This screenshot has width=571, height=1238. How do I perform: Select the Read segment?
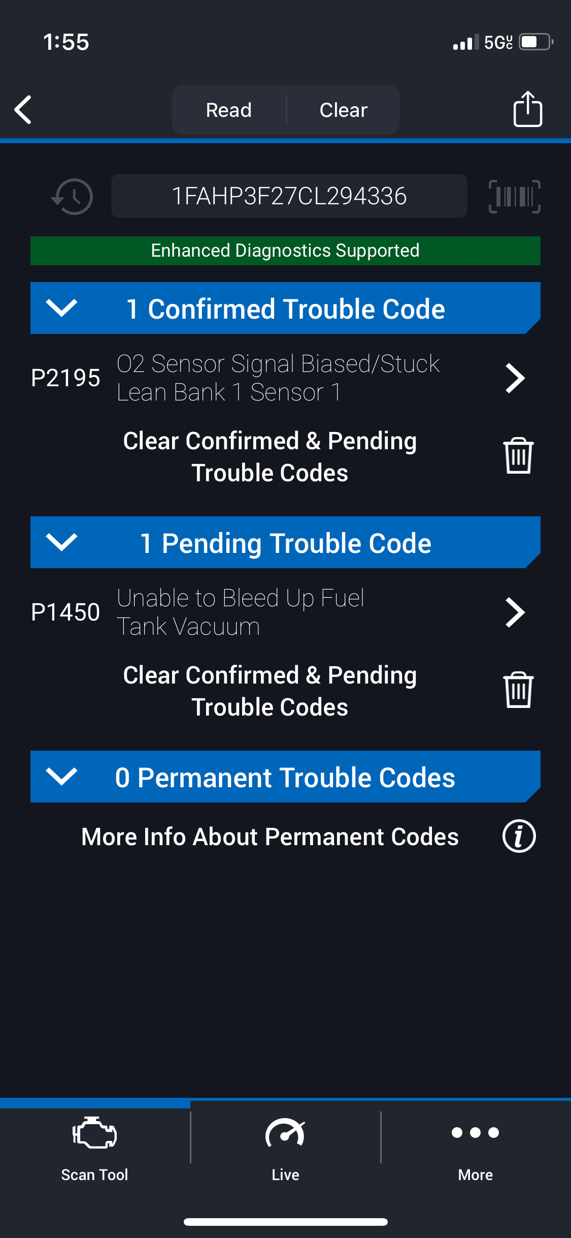click(229, 110)
